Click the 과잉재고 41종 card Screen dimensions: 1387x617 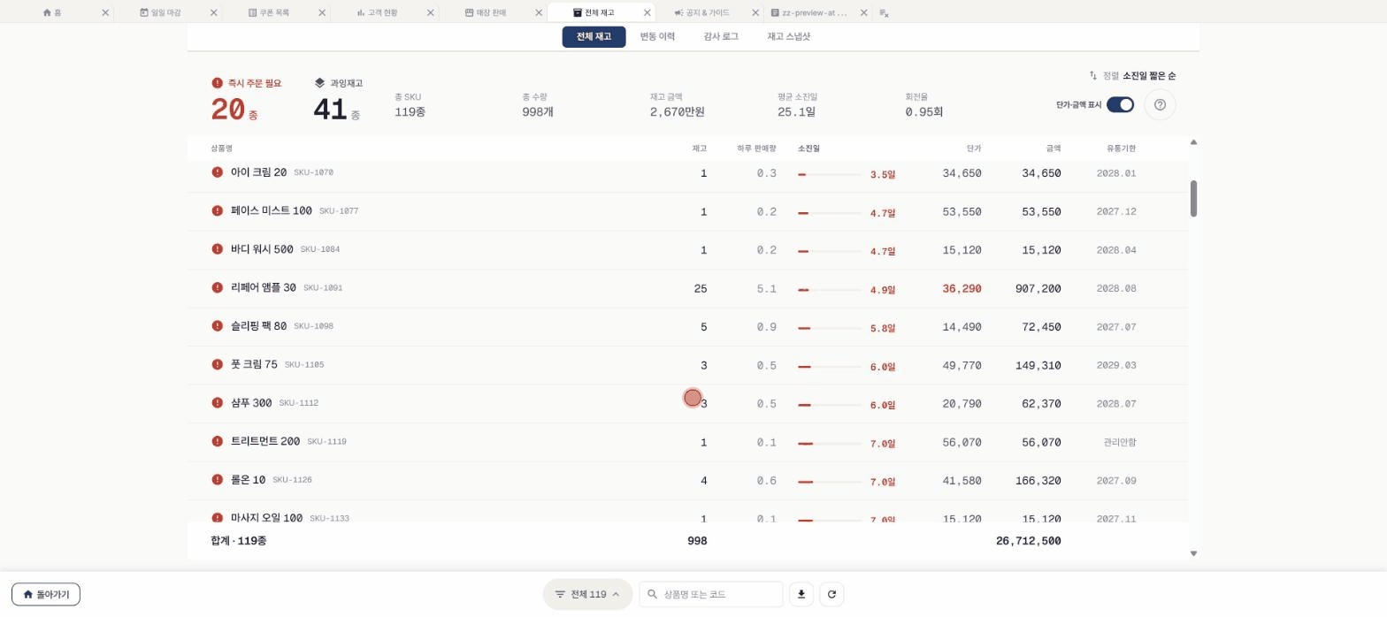click(x=339, y=99)
